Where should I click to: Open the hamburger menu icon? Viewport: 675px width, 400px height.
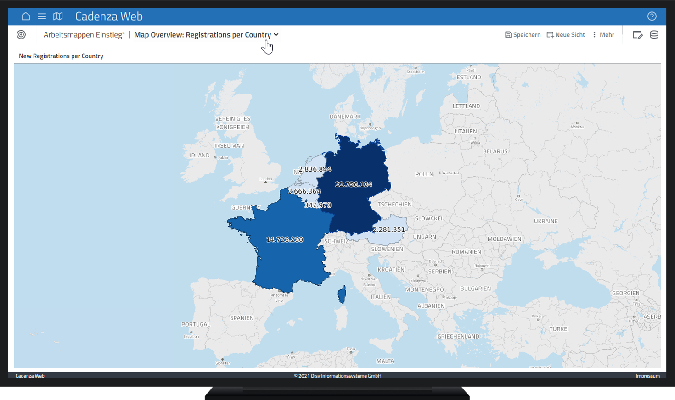pyautogui.click(x=42, y=17)
